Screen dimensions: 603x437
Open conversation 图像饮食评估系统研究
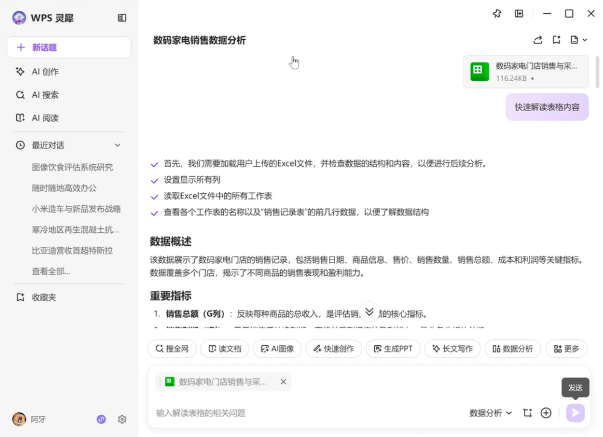[x=72, y=167]
